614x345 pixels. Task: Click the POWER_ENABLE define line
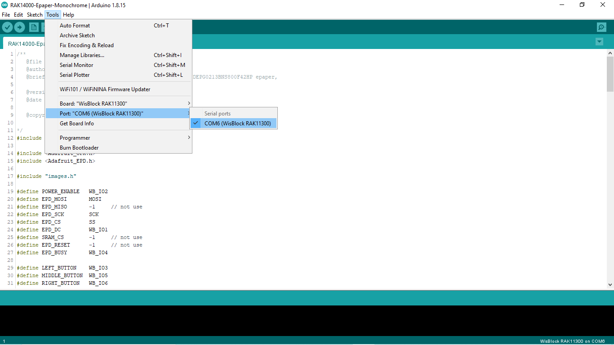[x=62, y=191]
